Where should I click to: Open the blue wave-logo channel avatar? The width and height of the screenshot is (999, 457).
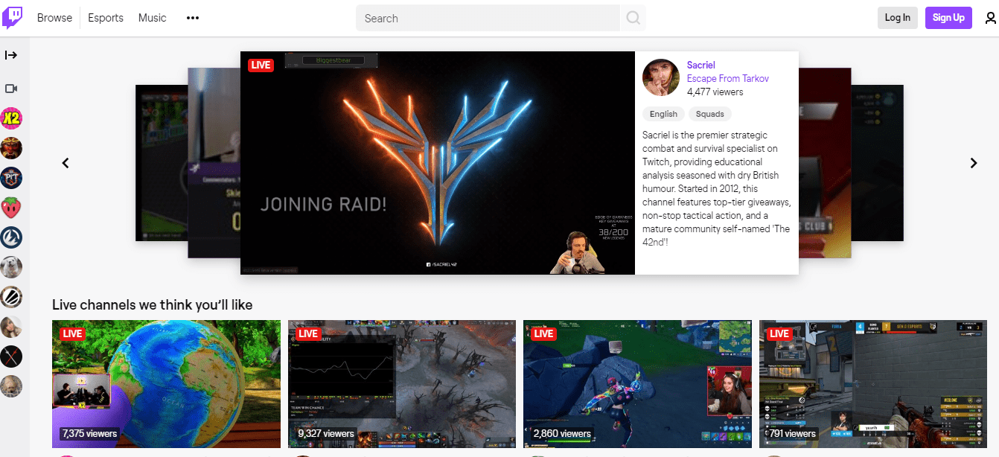pos(11,237)
